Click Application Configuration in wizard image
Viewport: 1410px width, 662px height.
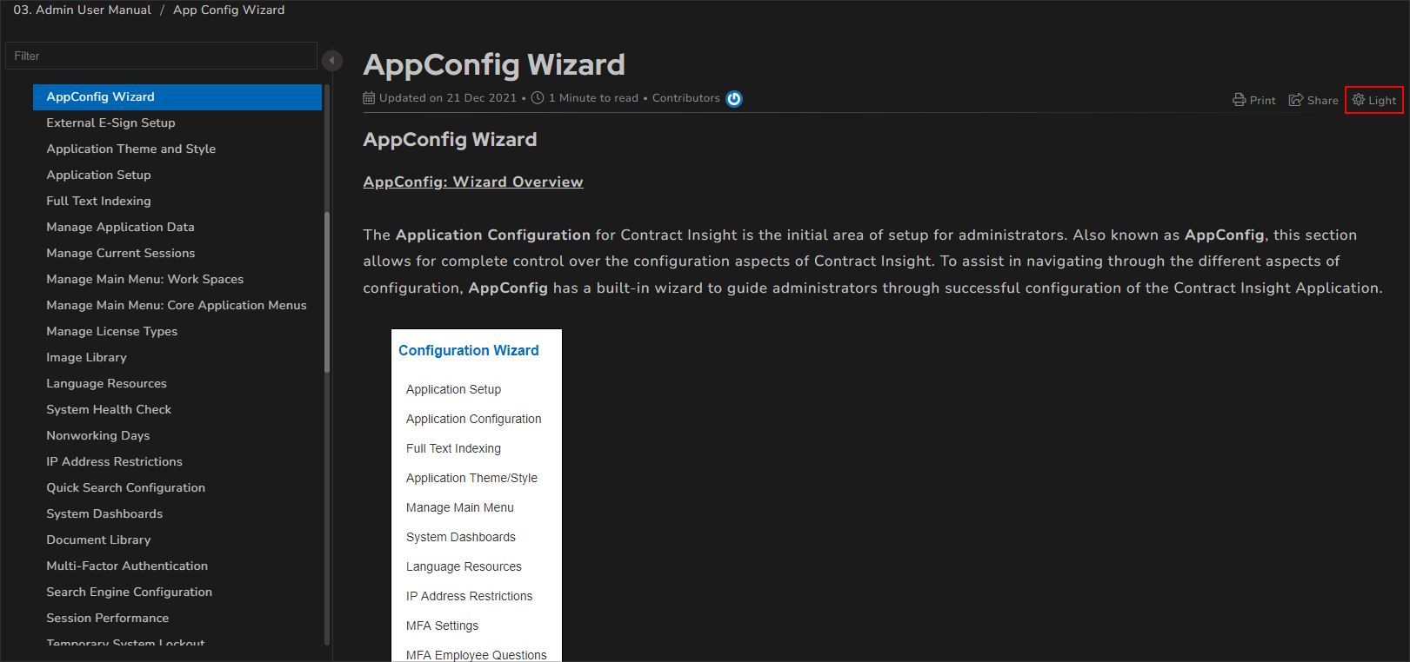[473, 419]
